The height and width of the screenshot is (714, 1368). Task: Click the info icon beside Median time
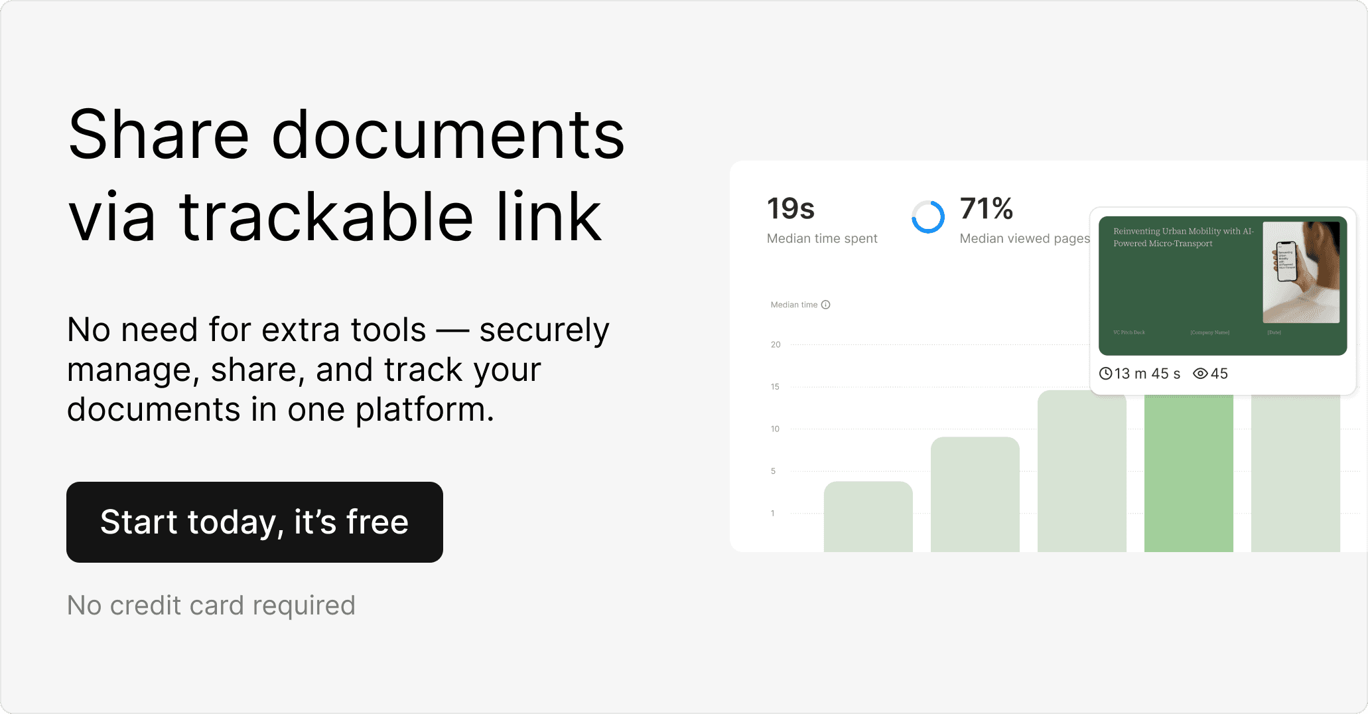click(x=826, y=305)
